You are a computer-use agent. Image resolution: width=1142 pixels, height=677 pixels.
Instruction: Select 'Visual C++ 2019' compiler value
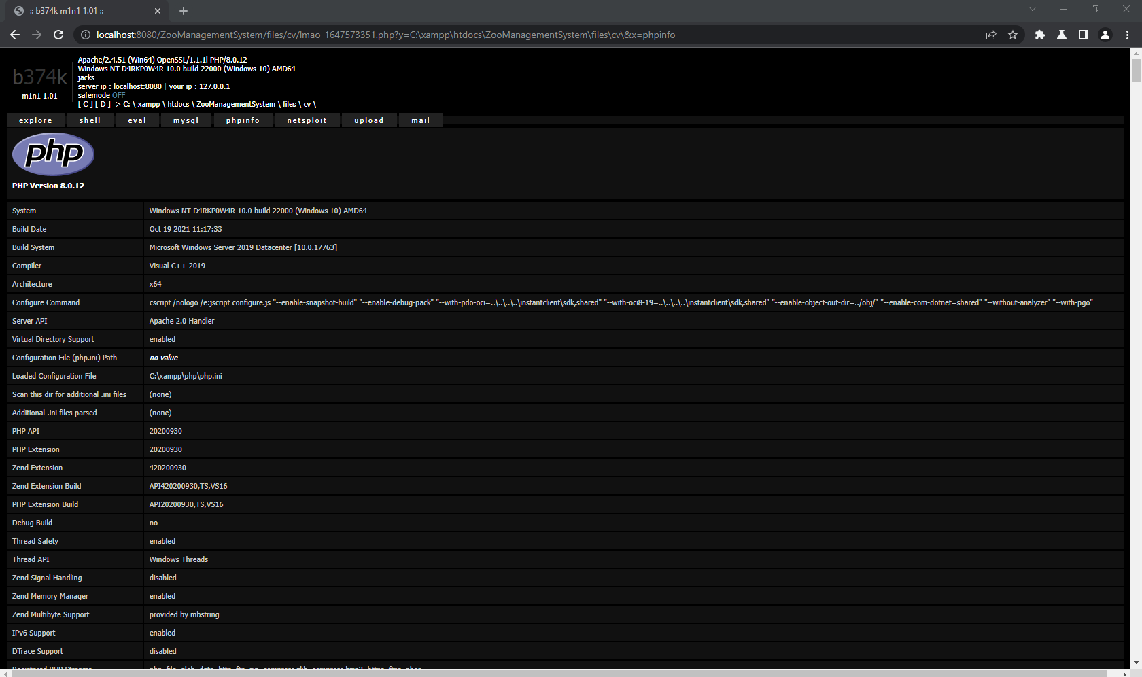177,266
